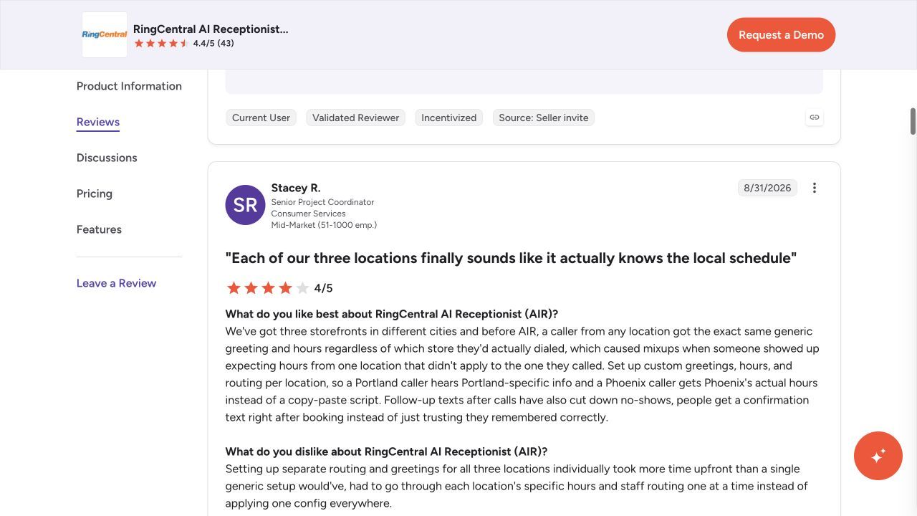
Task: Click Mid-Market (51-1000 emp.) text
Action: 324,225
